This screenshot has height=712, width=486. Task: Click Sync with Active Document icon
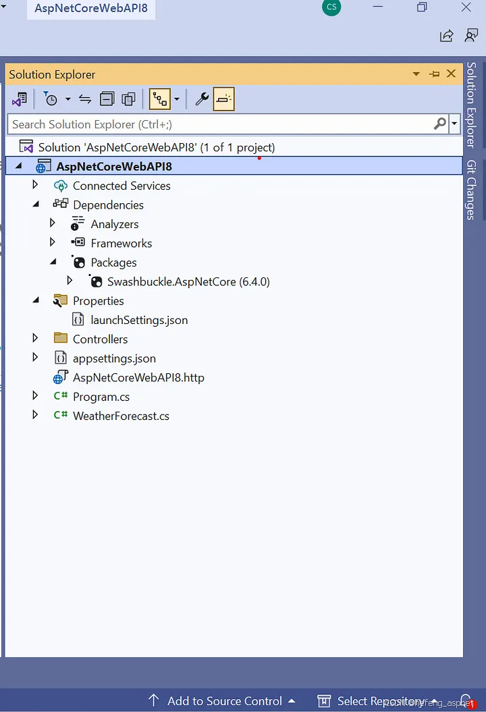tap(85, 99)
